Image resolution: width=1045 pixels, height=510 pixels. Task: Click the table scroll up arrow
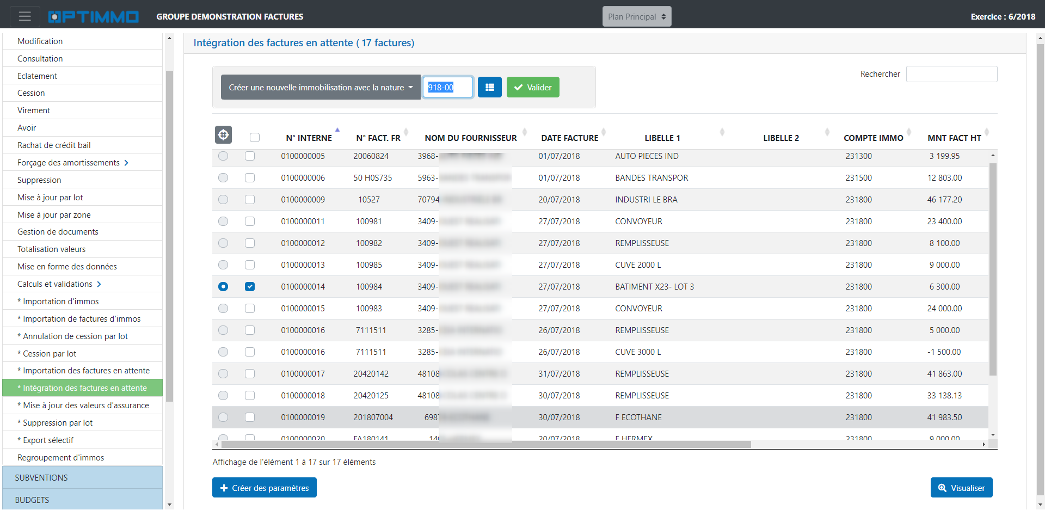993,156
